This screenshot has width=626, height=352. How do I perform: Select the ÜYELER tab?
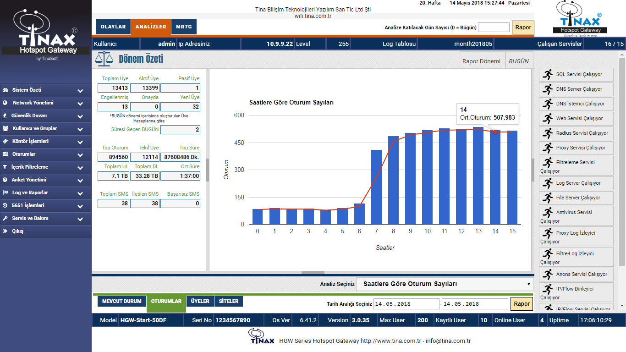tap(200, 301)
